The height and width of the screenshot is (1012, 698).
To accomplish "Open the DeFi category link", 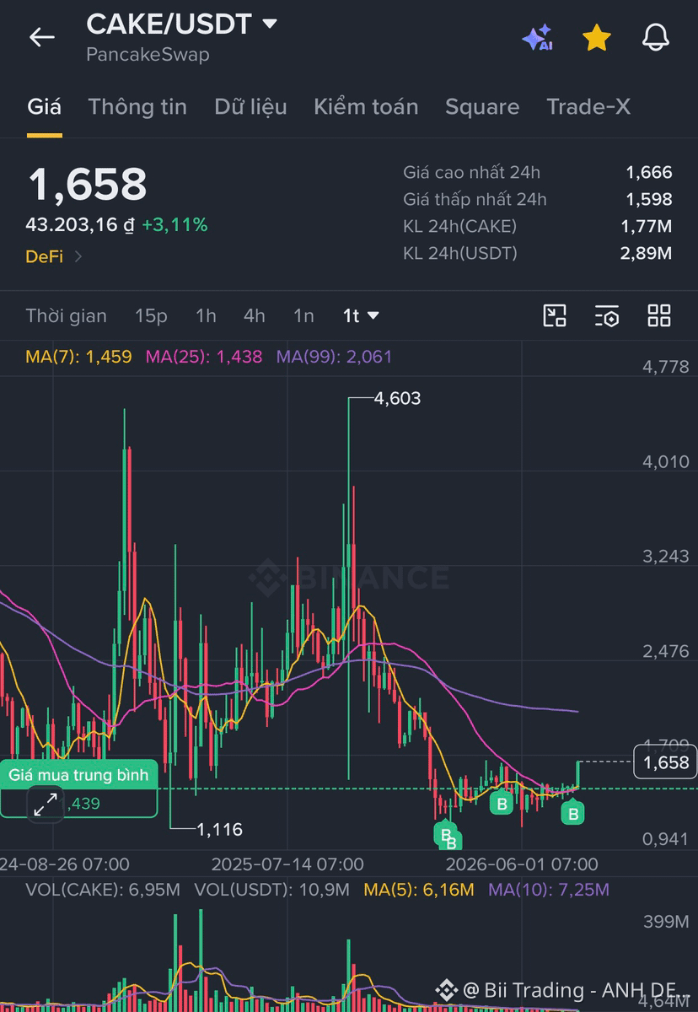I will coord(54,256).
